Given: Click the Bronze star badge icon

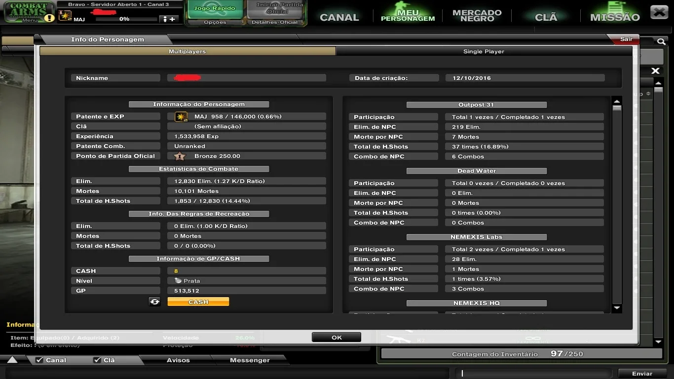Looking at the screenshot, I should (x=180, y=156).
